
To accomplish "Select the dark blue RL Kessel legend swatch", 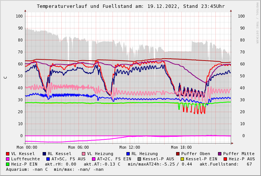I will coord(44,154).
